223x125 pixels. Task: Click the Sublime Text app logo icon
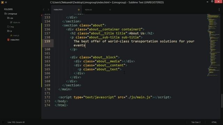(2, 2)
